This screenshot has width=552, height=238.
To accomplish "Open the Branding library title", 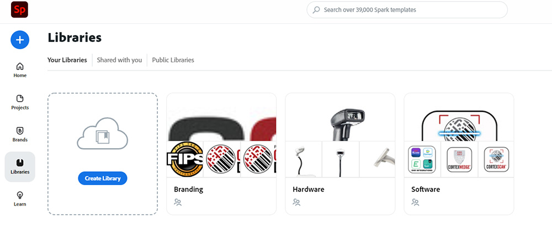I will pyautogui.click(x=188, y=189).
